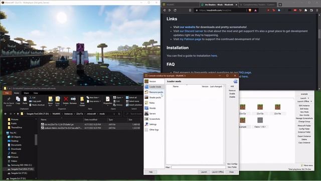This screenshot has width=321, height=181.
Task: Click Launch Offline in MultiMC console window
Action: 218,172
